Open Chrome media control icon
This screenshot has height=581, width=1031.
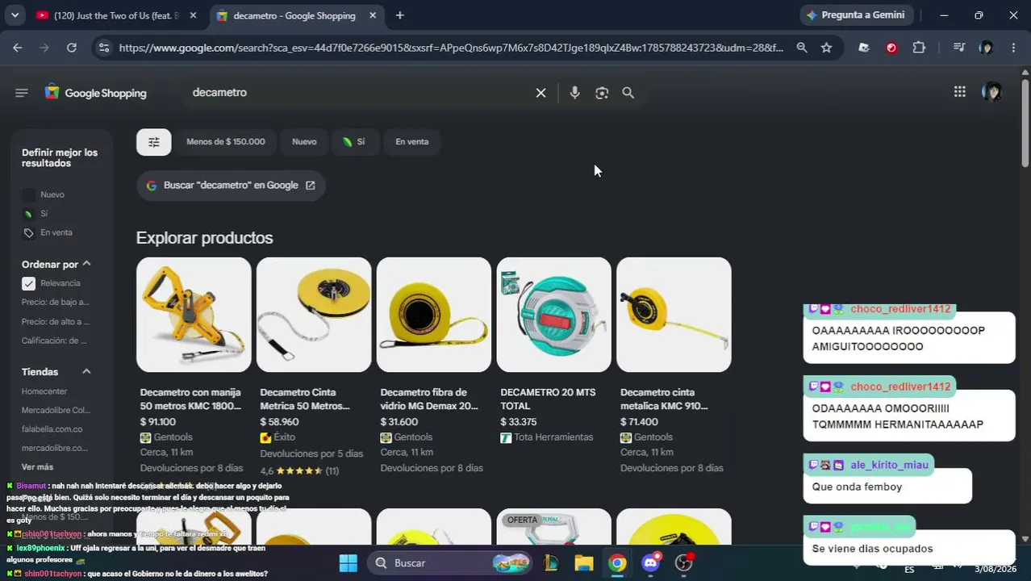pos(958,48)
